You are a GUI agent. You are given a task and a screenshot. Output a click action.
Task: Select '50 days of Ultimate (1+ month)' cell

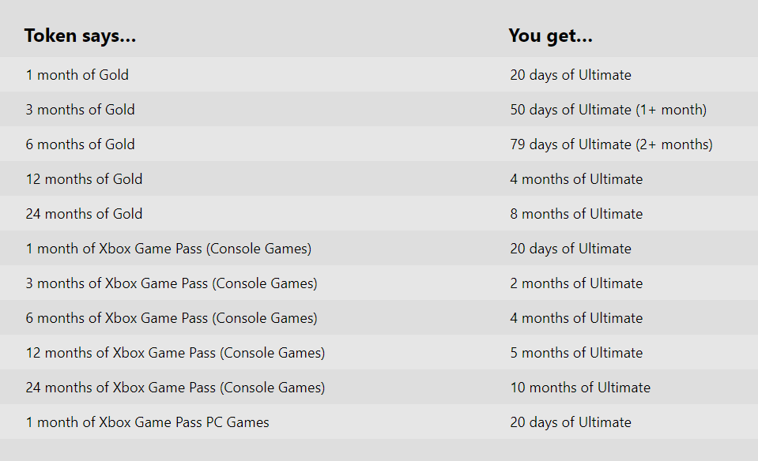click(608, 110)
